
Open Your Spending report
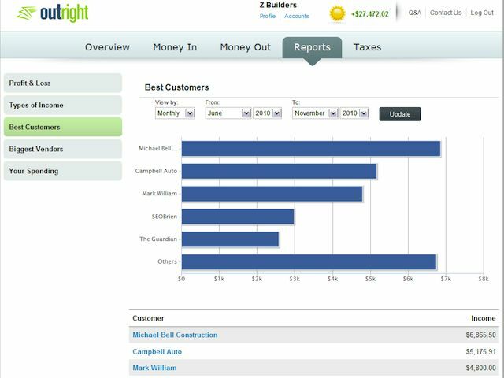(63, 171)
